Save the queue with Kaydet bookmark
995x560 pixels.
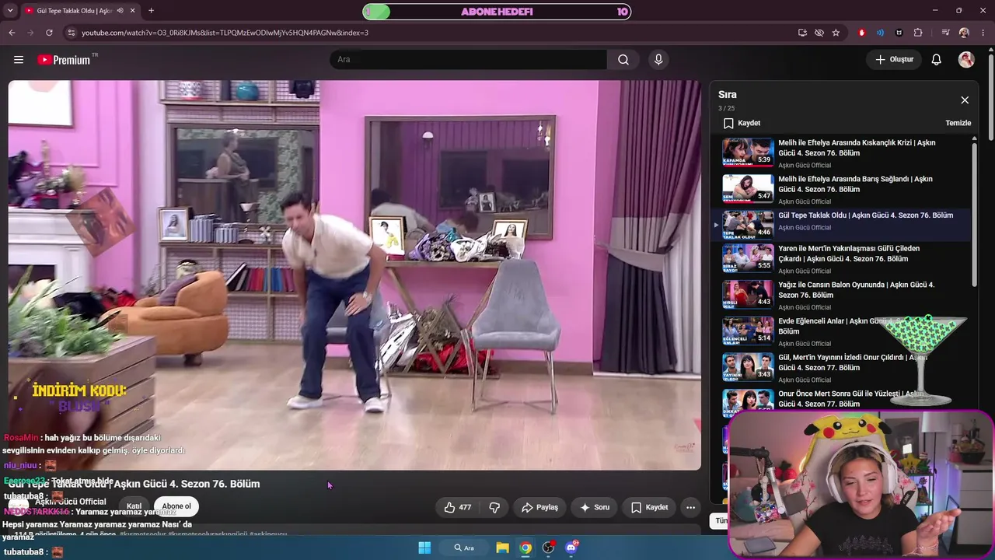point(742,123)
